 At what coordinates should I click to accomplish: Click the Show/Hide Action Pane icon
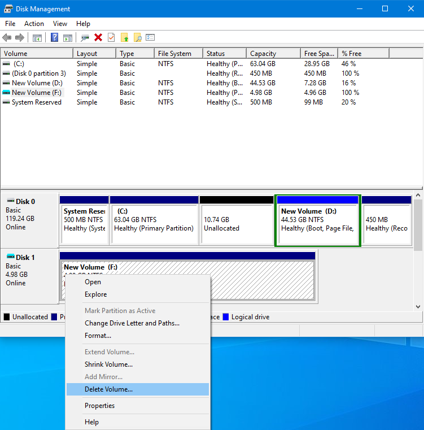click(x=68, y=37)
